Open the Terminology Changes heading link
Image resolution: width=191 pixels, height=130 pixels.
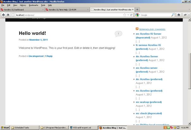pyautogui.click(x=152, y=29)
